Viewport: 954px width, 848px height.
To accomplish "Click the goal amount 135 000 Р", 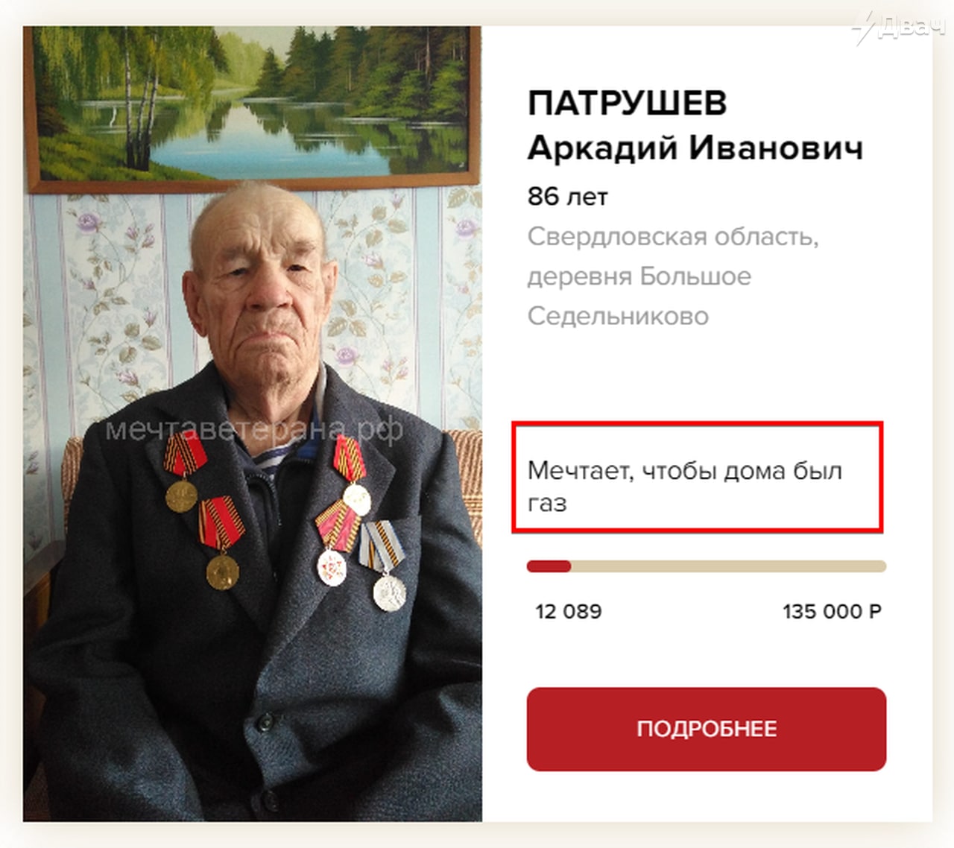I will (832, 612).
